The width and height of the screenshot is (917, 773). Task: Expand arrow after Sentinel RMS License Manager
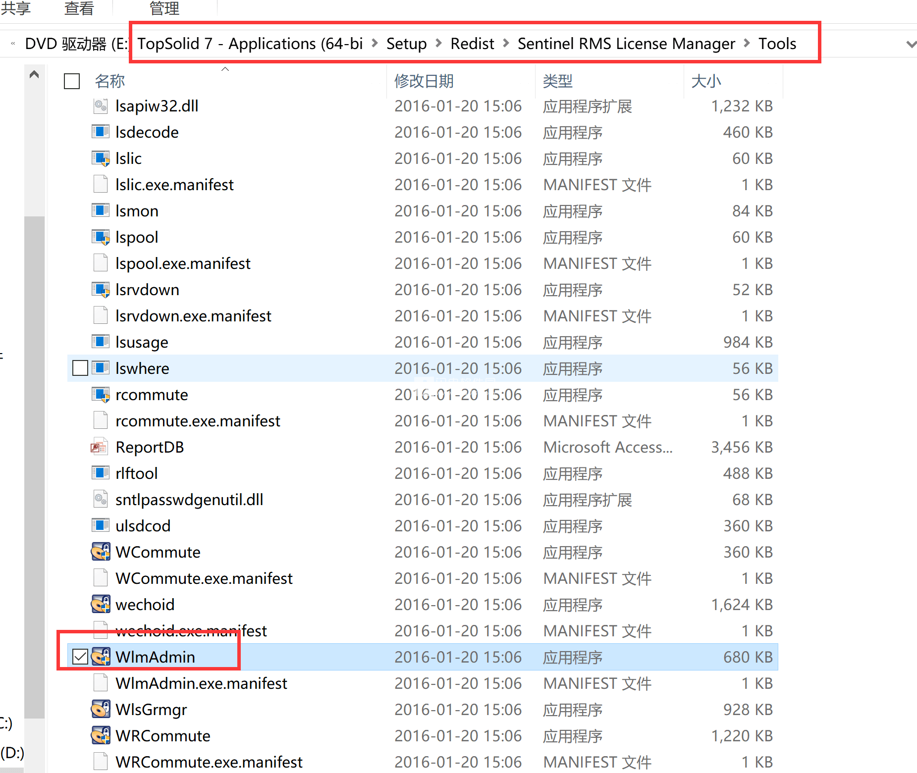click(x=747, y=44)
